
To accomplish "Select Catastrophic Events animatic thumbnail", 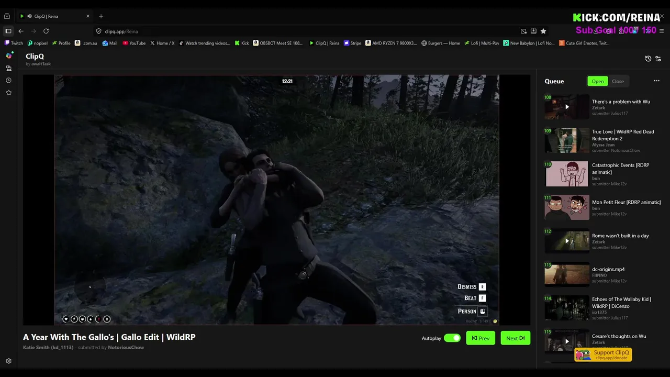I will click(567, 174).
